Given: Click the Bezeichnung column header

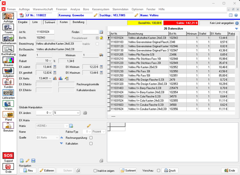Looking at the screenshot, I should [148, 34].
